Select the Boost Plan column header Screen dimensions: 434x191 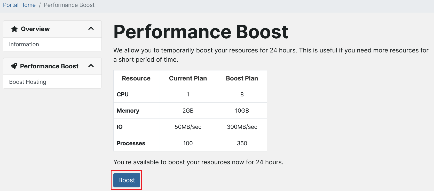point(242,78)
